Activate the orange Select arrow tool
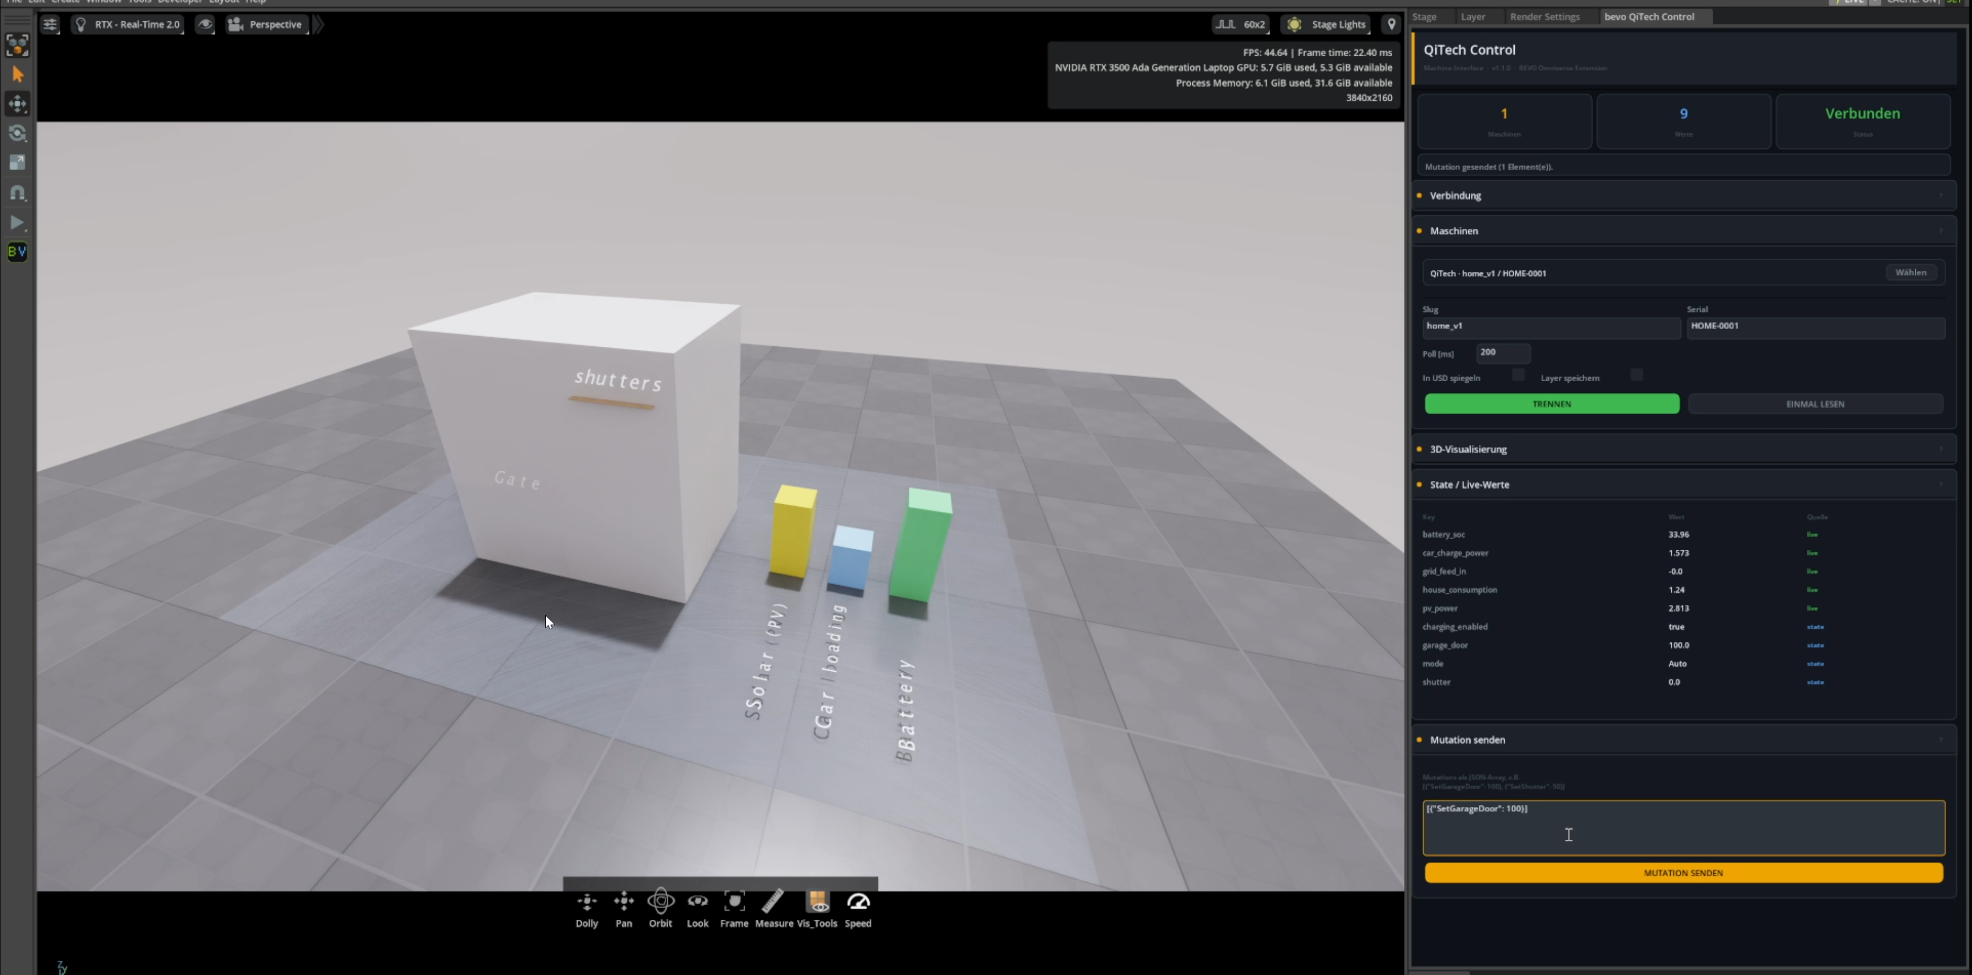Image resolution: width=1972 pixels, height=975 pixels. pyautogui.click(x=17, y=74)
